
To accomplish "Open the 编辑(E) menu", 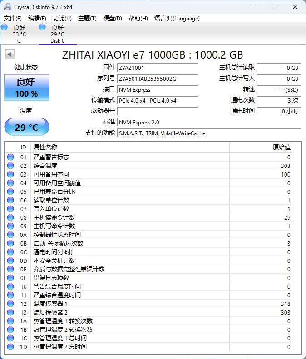I will click(37, 18).
